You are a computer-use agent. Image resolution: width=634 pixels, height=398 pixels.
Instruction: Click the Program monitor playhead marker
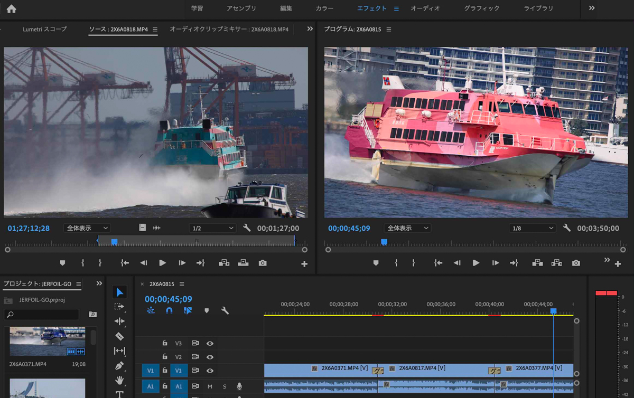384,242
